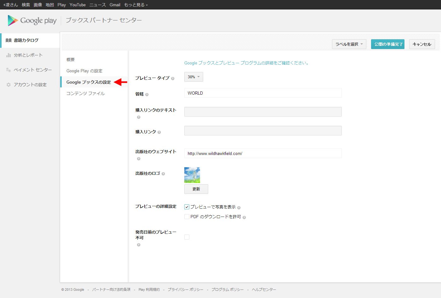Click 公開の準備完了 button
Image resolution: width=441 pixels, height=298 pixels.
(x=388, y=44)
